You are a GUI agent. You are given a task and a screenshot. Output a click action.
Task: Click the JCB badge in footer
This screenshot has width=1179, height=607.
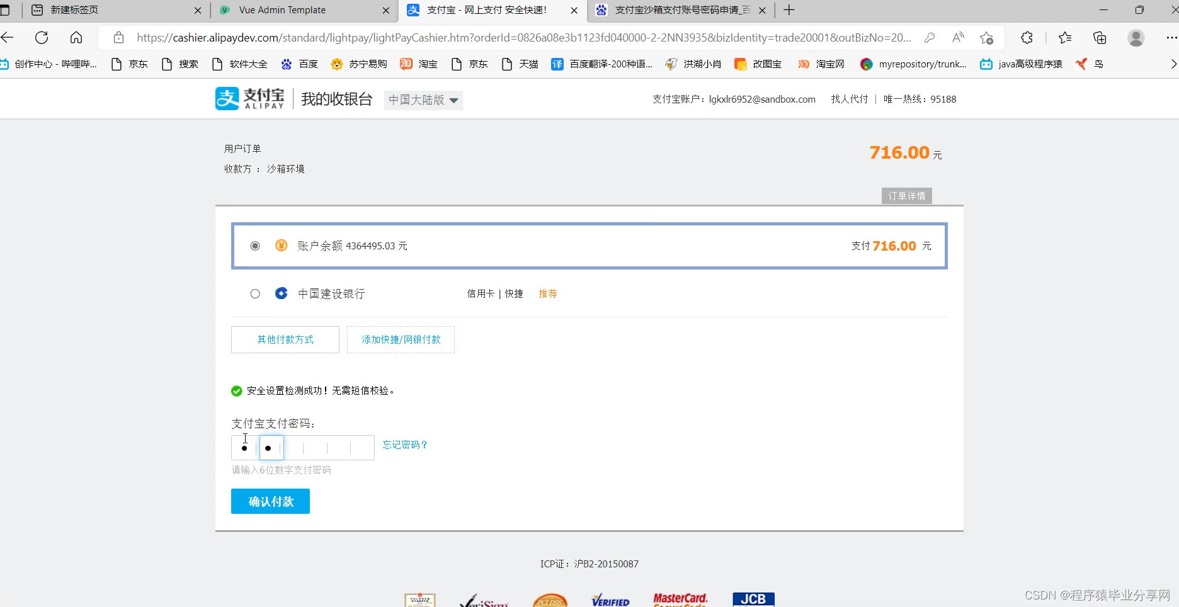tap(753, 599)
